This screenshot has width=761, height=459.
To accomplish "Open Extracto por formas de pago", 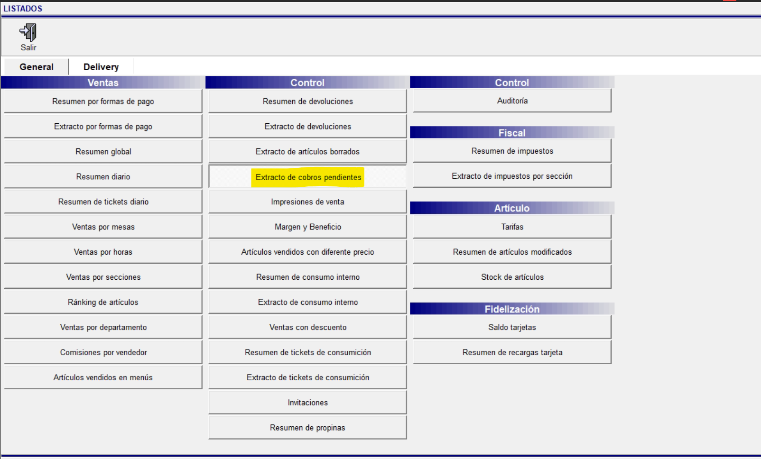I will tap(103, 126).
